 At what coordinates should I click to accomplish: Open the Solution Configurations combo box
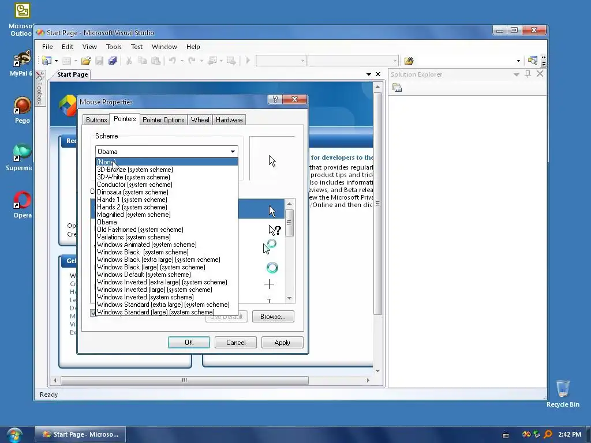(281, 61)
